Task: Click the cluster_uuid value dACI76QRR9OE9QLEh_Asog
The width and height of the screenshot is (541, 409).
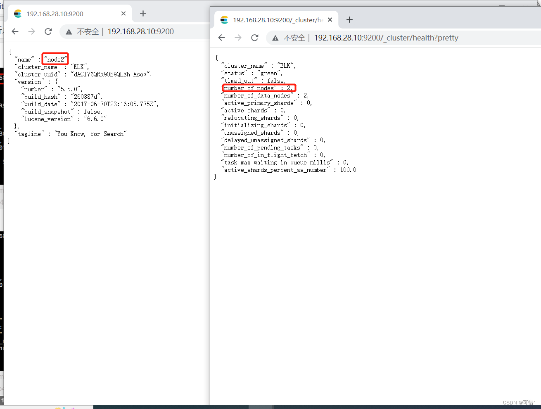Action: (111, 74)
